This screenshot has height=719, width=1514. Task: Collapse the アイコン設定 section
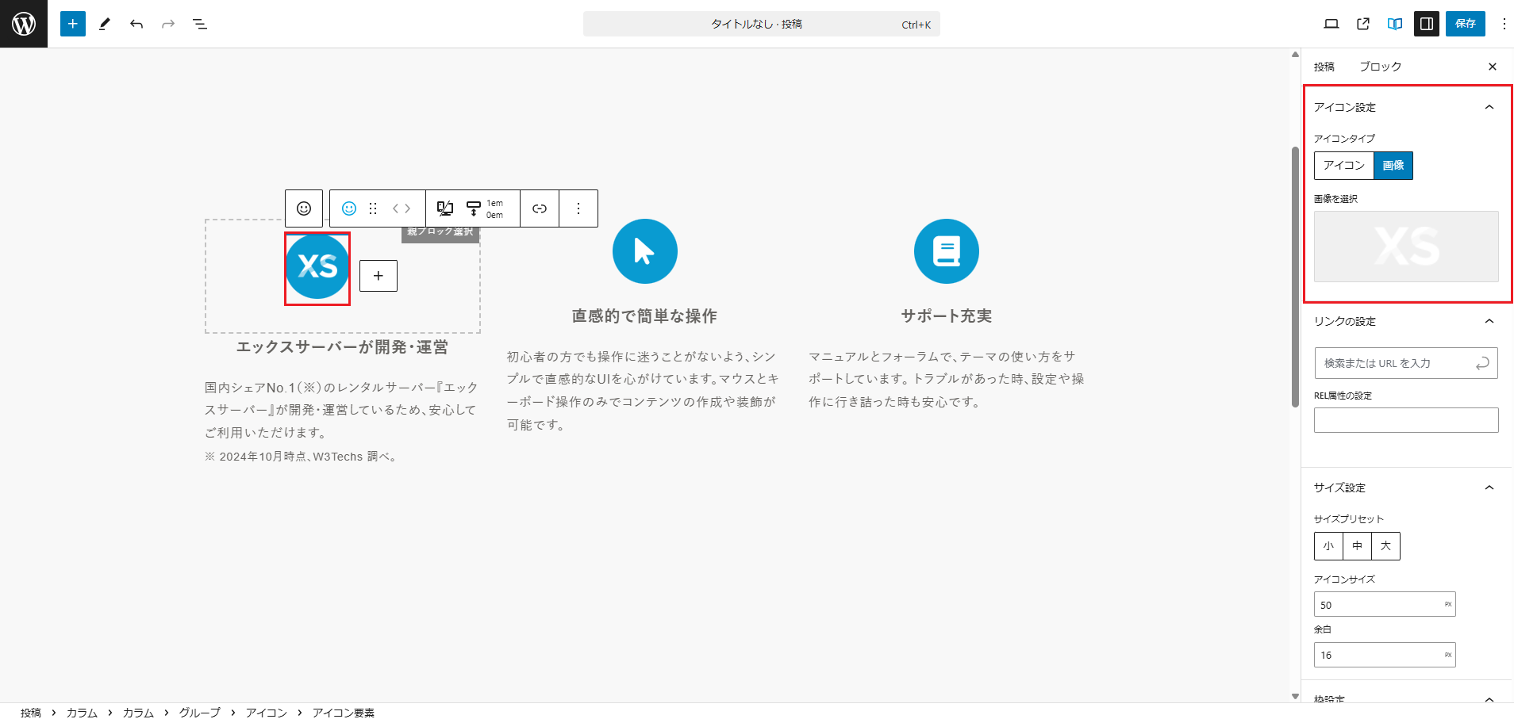1489,107
